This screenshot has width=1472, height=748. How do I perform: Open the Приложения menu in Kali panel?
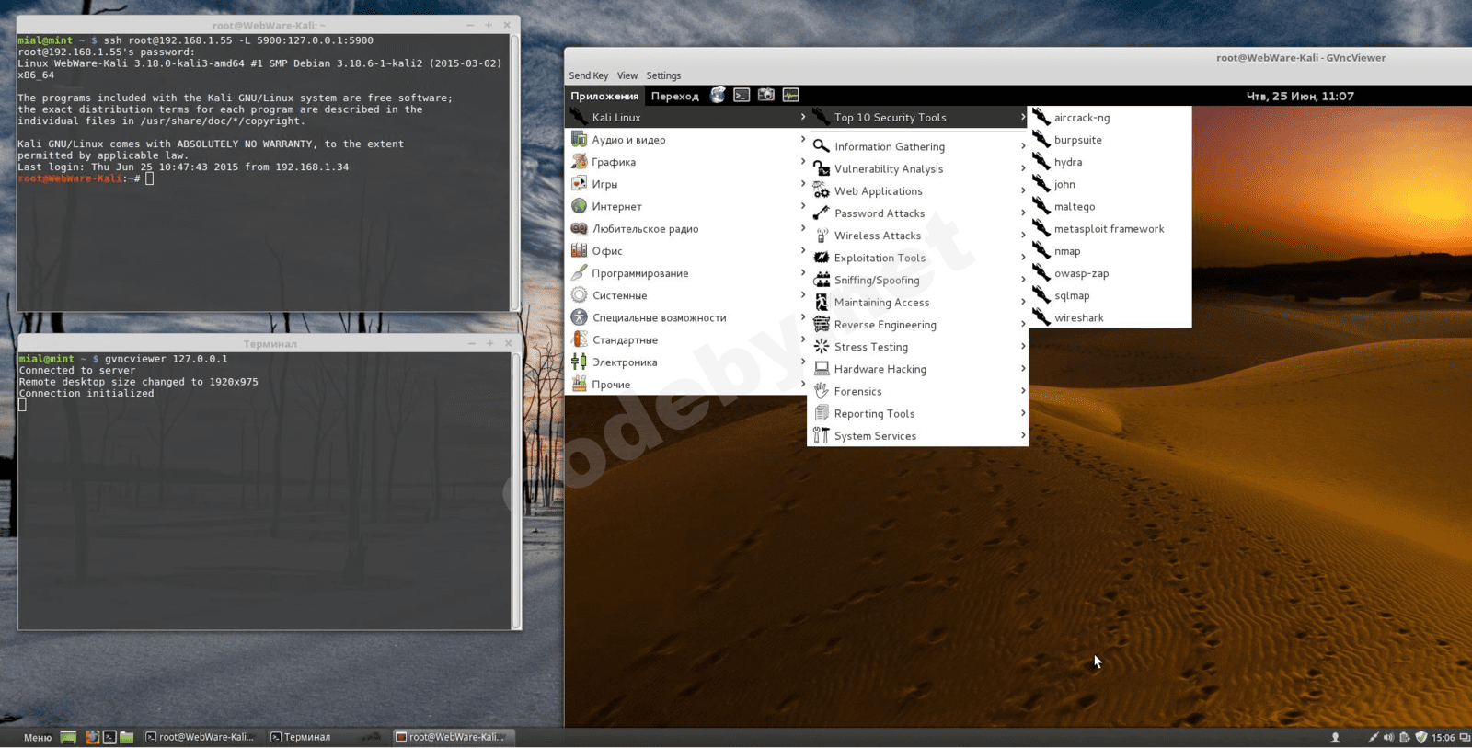pyautogui.click(x=604, y=96)
